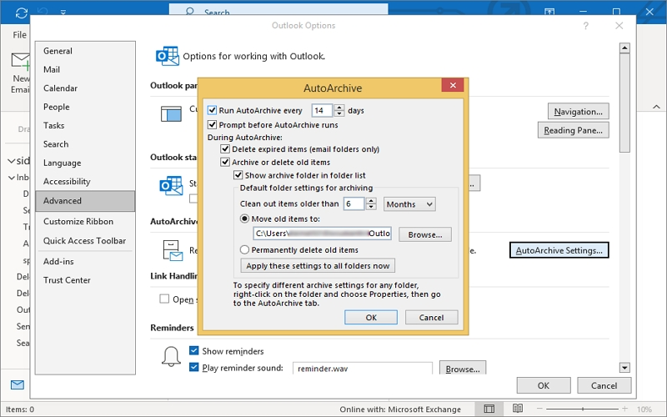Select Move old items to radio button

click(244, 219)
